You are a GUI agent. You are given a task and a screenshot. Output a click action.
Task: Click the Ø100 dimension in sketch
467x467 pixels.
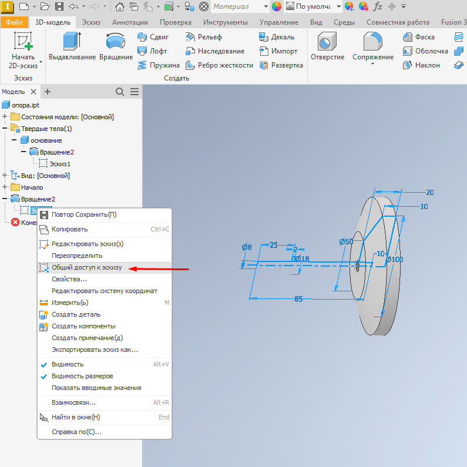click(x=394, y=260)
